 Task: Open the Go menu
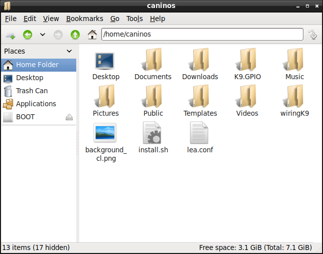115,19
